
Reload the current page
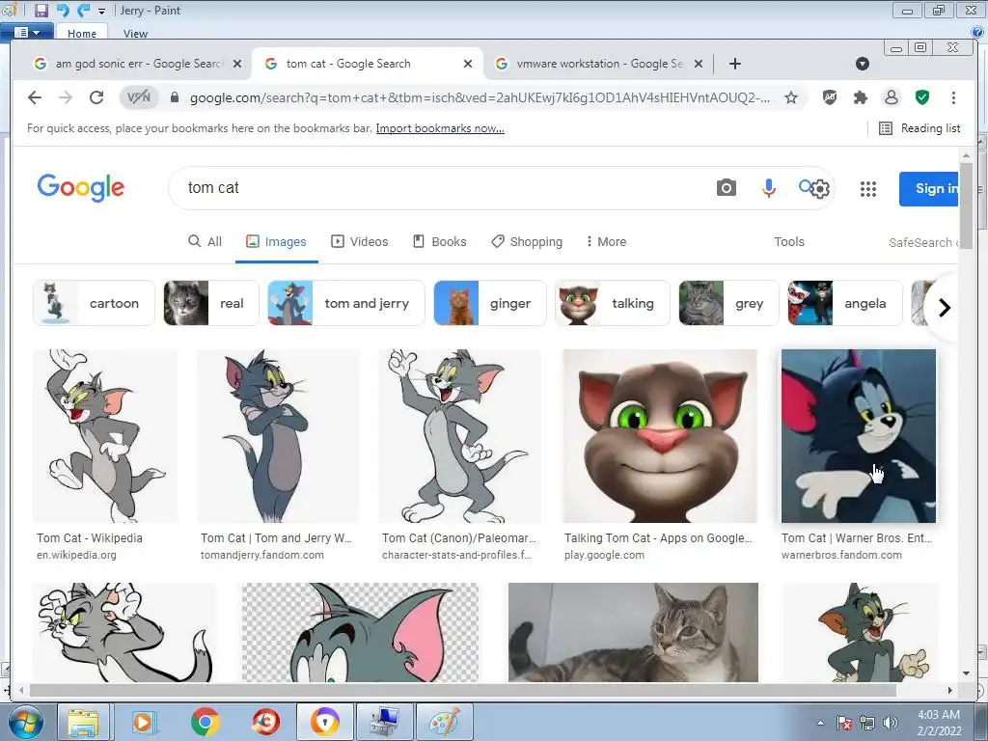pos(96,97)
